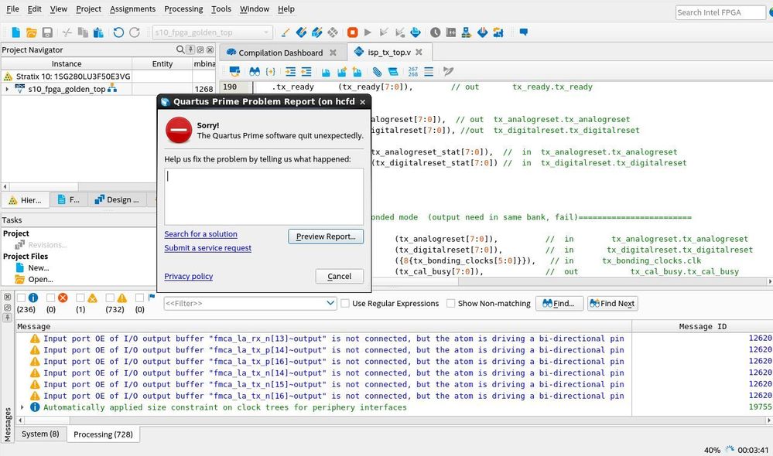Click the Timing Analyzer clock icon

pyautogui.click(x=436, y=32)
